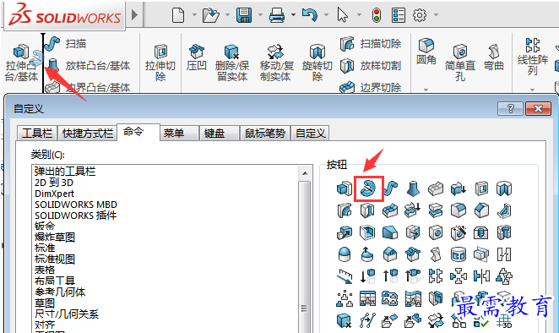
Task: Select the Draft button in the grid
Action: [x=390, y=232]
